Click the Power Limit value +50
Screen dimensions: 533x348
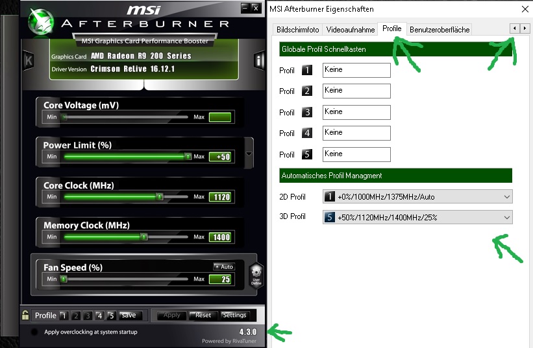click(220, 157)
